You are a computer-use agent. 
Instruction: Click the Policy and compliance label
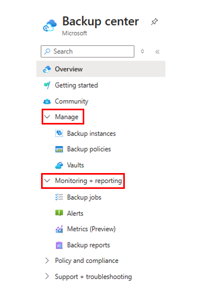click(87, 261)
